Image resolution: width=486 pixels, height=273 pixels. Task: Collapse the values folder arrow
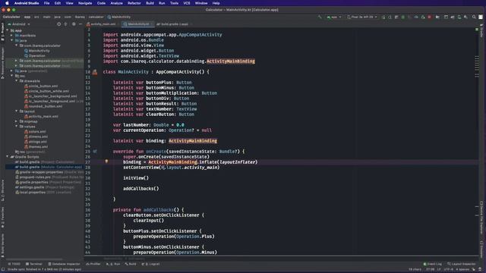(17, 127)
